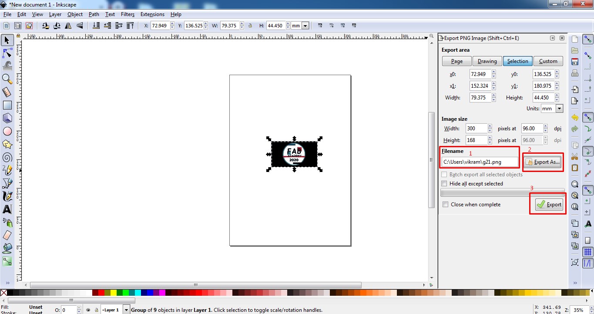Click the Page export area button
Screen dimensions: 594x314
pos(456,61)
